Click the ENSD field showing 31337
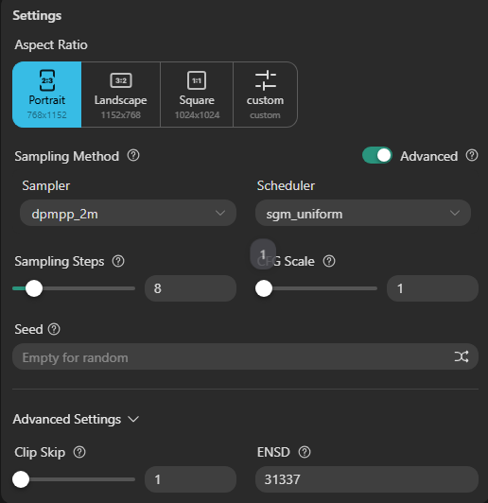 tap(367, 479)
